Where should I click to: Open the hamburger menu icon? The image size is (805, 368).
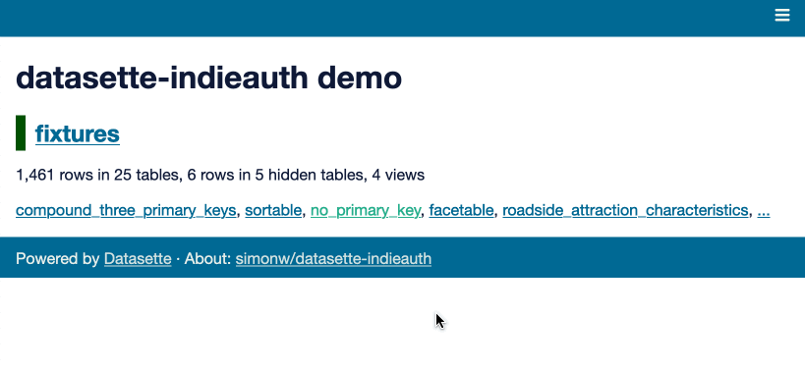pos(781,16)
